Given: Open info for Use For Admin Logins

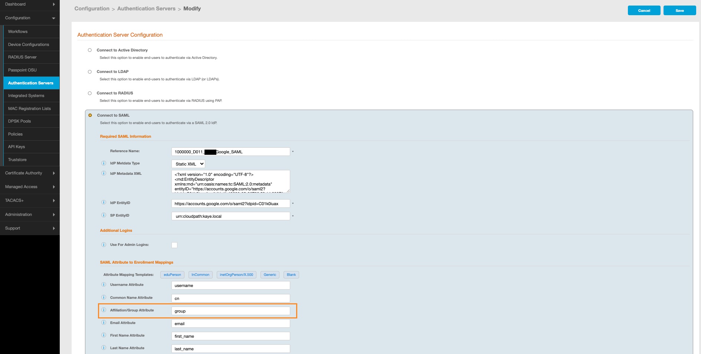Looking at the screenshot, I should pos(104,245).
